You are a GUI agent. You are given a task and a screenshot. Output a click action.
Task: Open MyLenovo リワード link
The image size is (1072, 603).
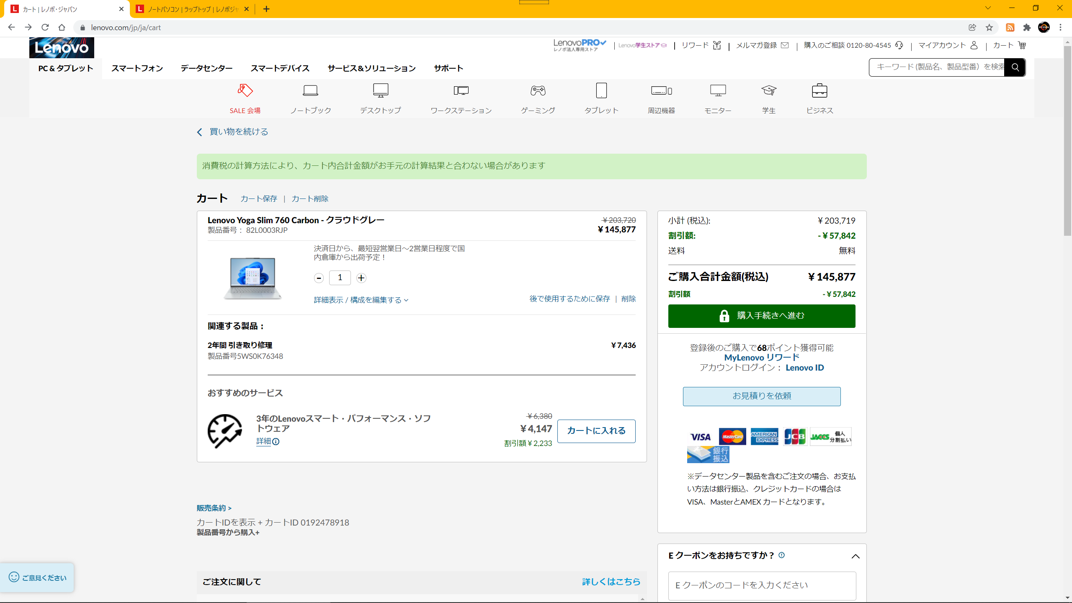coord(762,358)
